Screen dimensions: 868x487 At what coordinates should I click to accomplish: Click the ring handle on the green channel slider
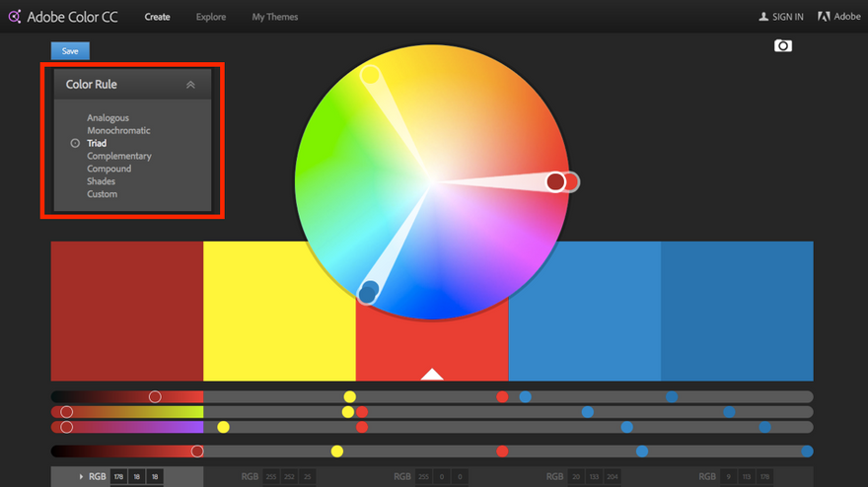tap(66, 412)
